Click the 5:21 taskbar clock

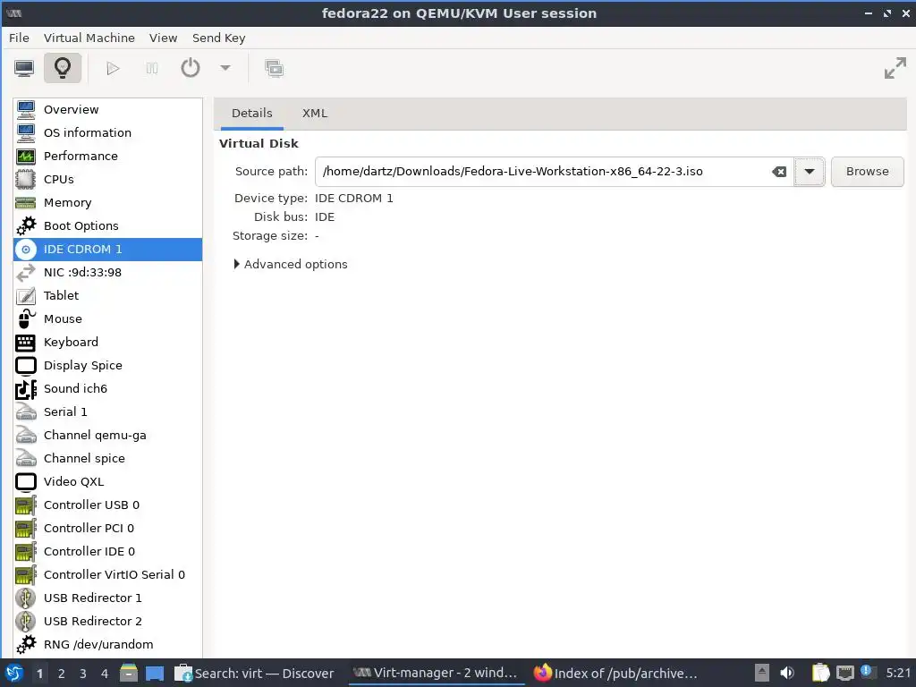pyautogui.click(x=898, y=673)
